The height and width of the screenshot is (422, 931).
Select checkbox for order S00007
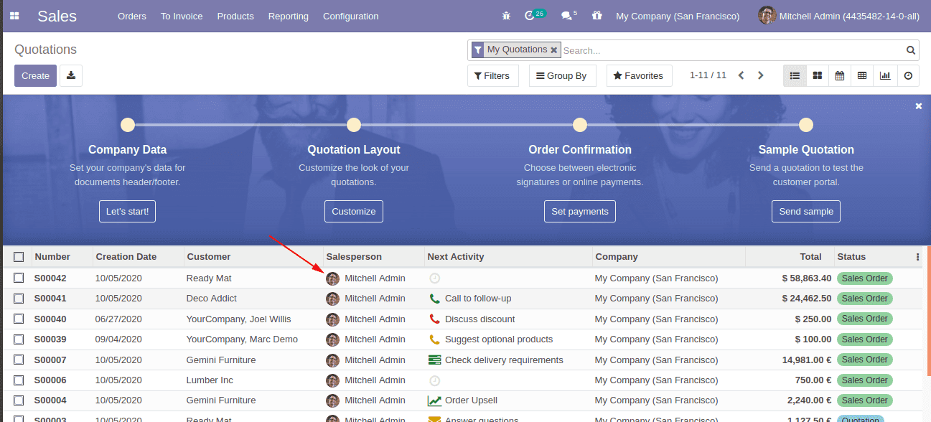pyautogui.click(x=19, y=360)
